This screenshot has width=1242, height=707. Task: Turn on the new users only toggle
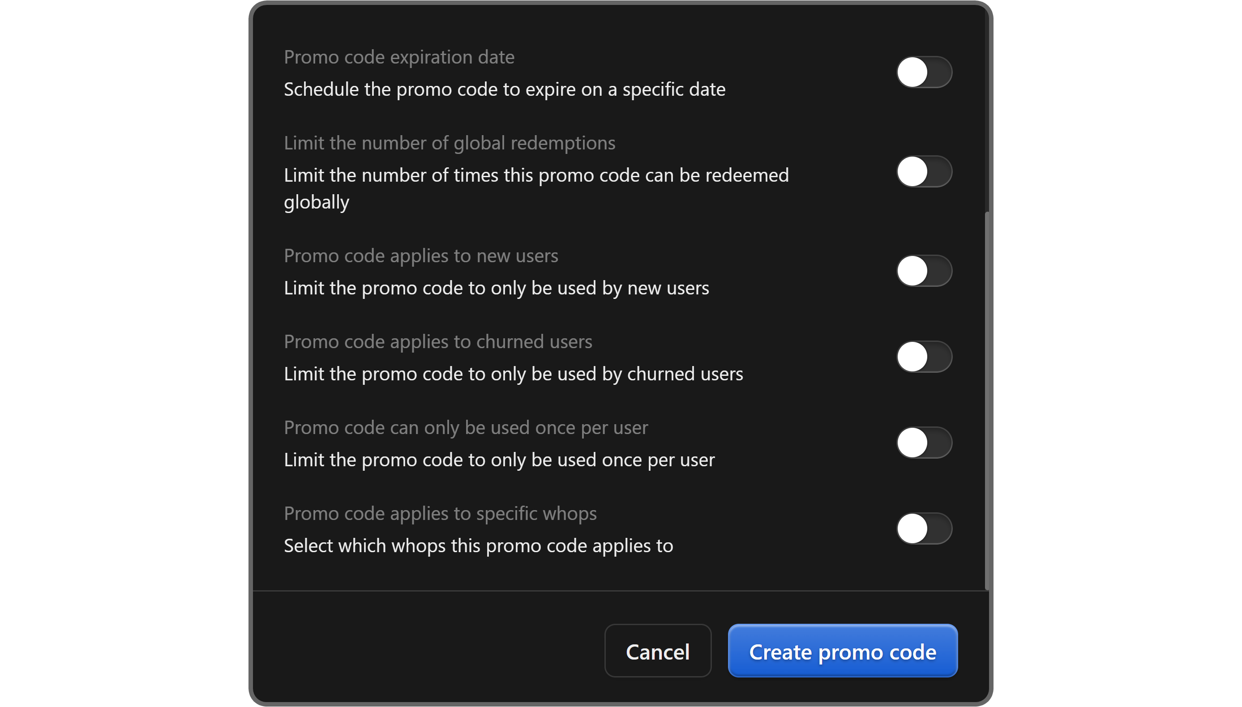pyautogui.click(x=924, y=271)
